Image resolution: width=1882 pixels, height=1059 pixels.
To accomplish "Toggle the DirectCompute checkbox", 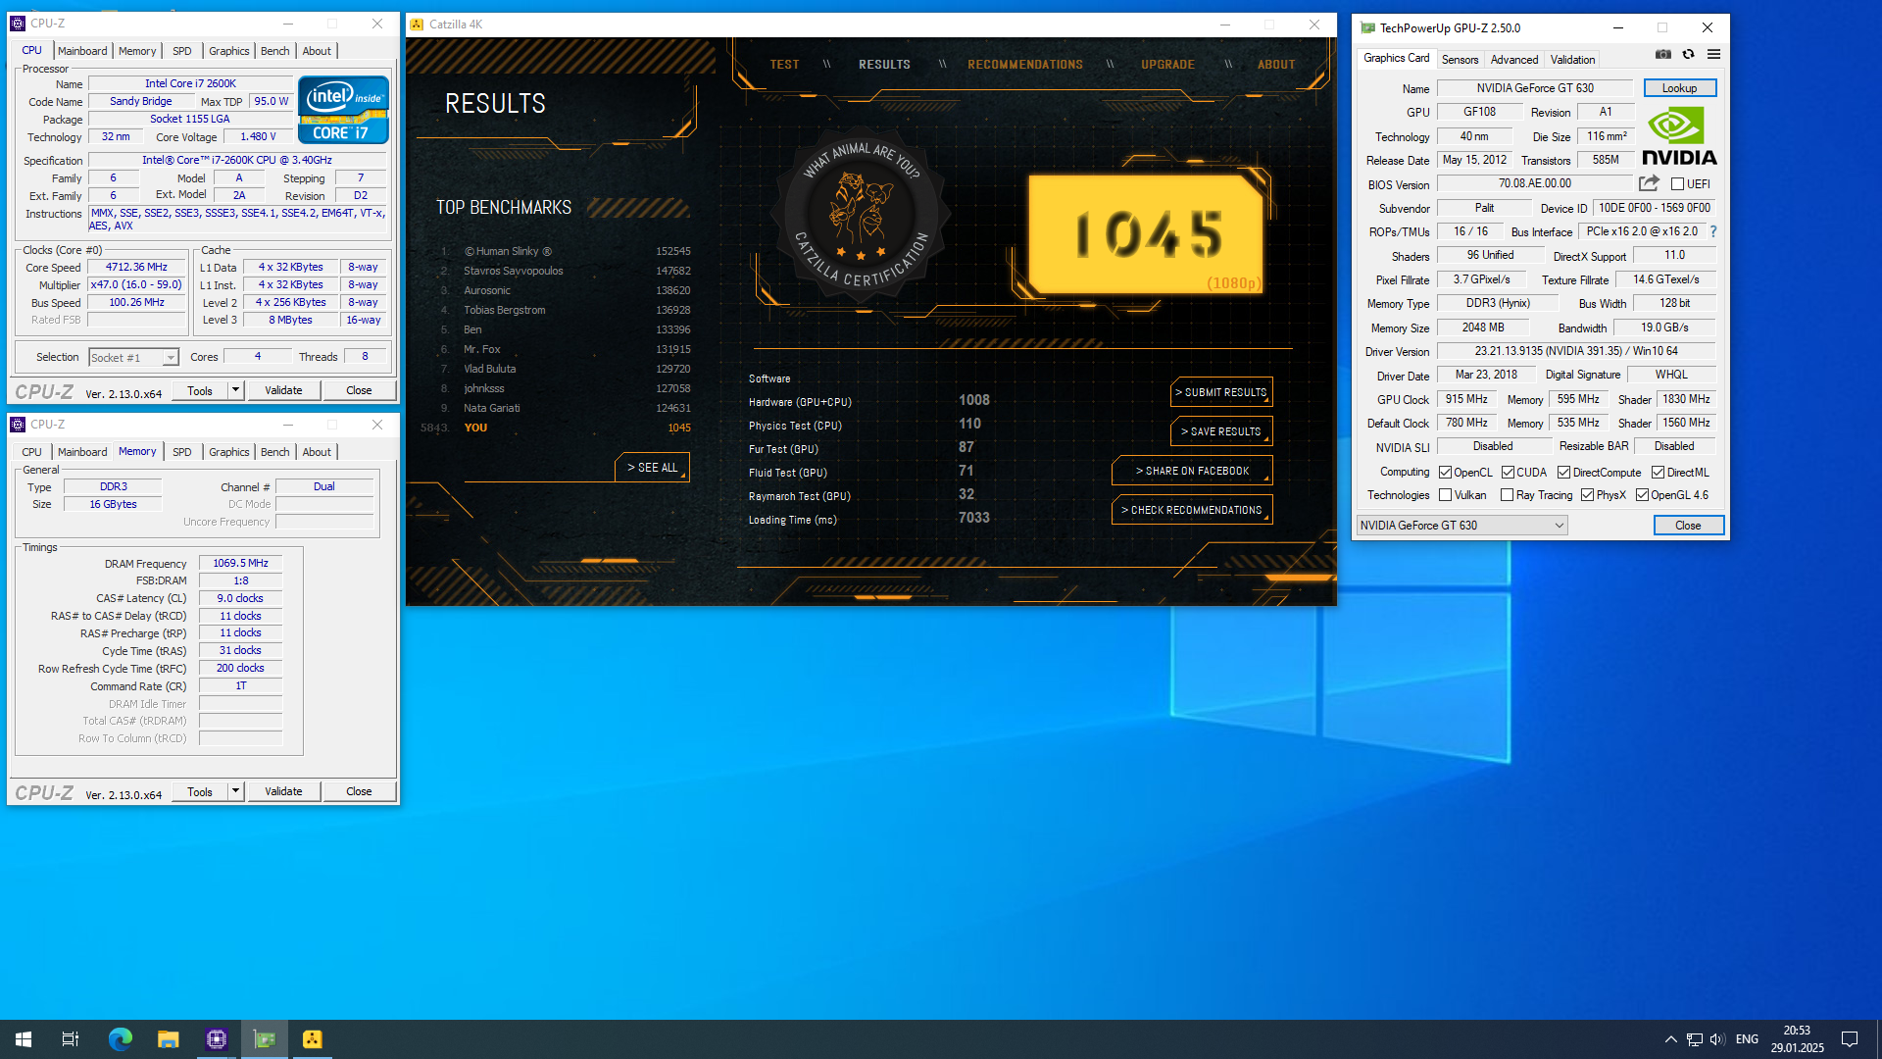I will pos(1563,473).
